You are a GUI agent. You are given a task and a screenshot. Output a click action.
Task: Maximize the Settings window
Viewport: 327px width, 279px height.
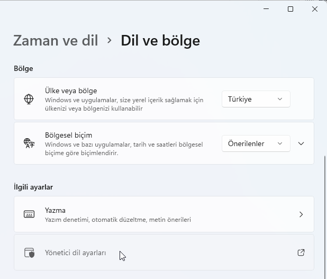pyautogui.click(x=290, y=9)
